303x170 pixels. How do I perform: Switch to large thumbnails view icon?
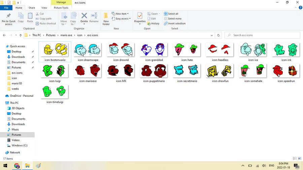click(300, 159)
